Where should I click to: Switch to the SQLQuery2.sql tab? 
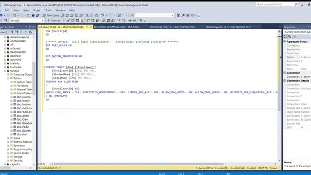point(228,27)
